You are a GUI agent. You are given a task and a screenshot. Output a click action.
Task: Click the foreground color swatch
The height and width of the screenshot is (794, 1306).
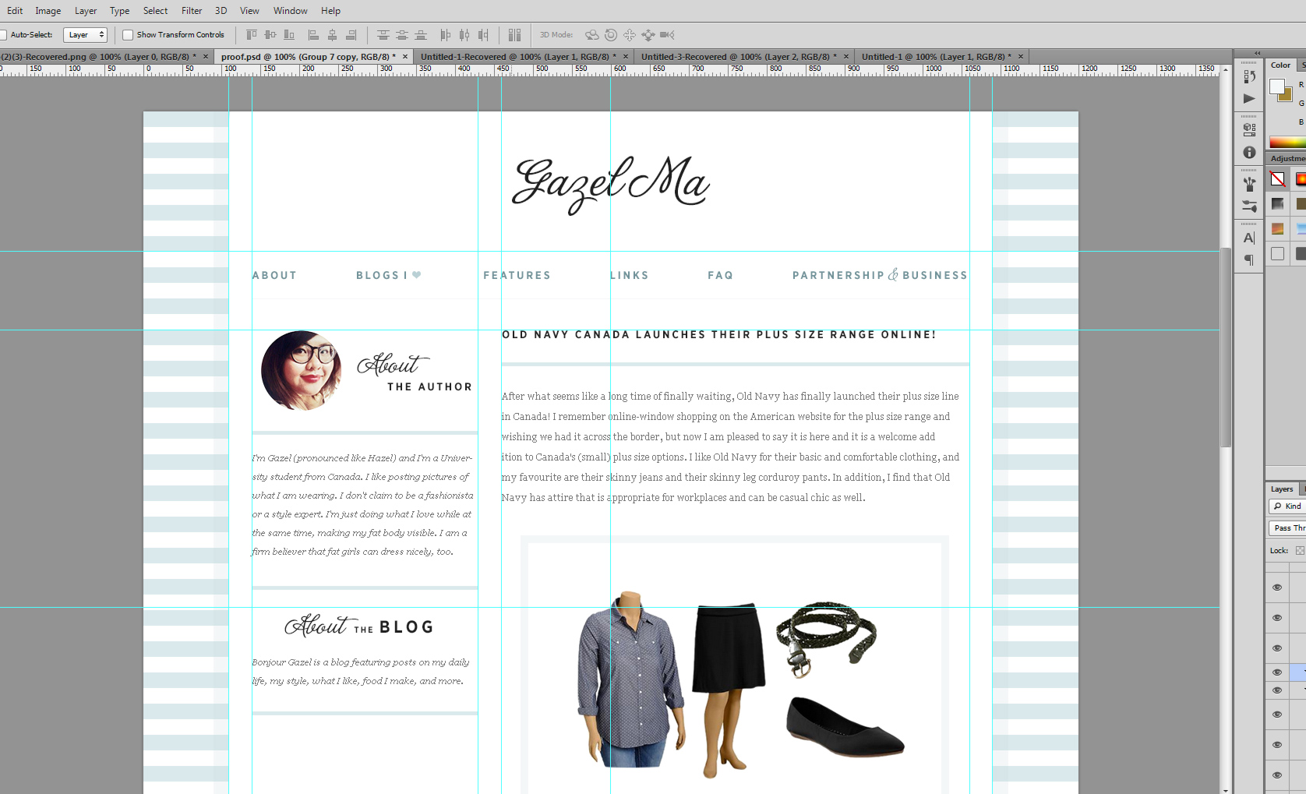point(1276,86)
